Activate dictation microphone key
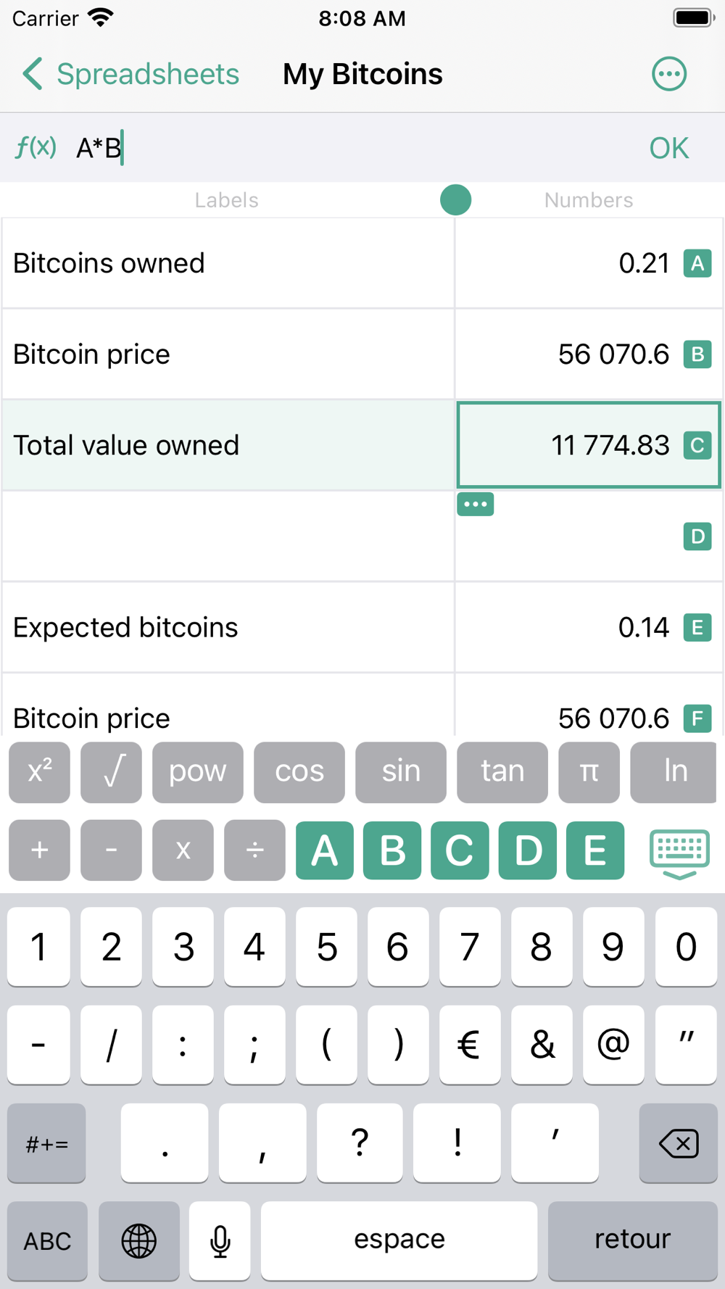 [x=220, y=1240]
